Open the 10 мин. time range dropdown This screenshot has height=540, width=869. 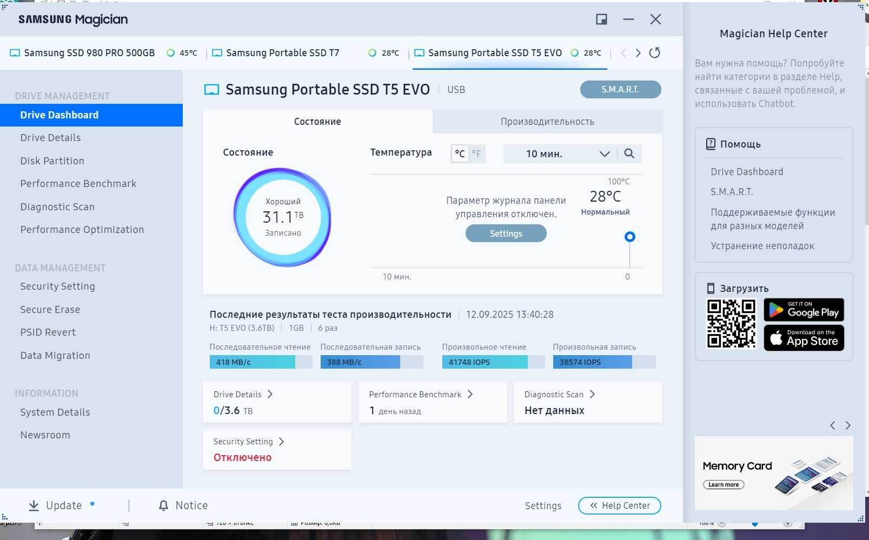tap(560, 154)
